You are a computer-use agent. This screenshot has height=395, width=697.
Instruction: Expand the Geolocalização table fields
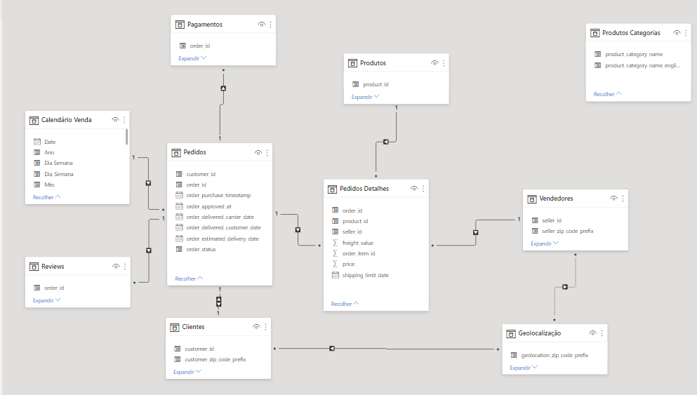click(523, 368)
